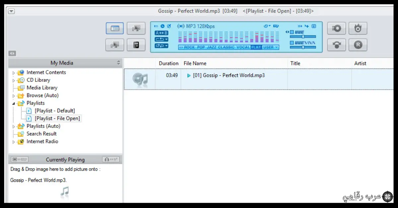Viewport: 398px width, 208px height.
Task: Adjust the BBE intensity slider
Action: pyautogui.click(x=303, y=37)
